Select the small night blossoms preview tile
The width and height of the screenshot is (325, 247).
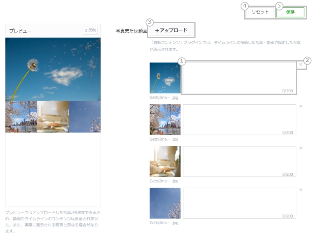click(x=85, y=117)
